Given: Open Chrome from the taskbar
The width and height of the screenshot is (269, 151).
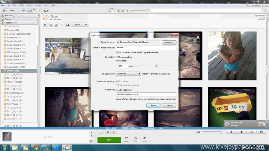Looking at the screenshot, I should pyautogui.click(x=36, y=147).
